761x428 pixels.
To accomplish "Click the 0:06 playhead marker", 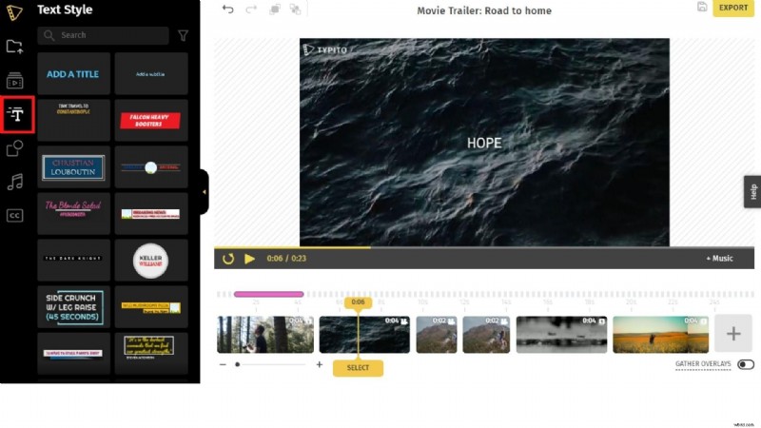I will click(x=359, y=302).
